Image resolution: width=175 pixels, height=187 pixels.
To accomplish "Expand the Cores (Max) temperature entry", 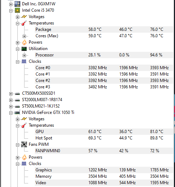I will coord(24,36).
